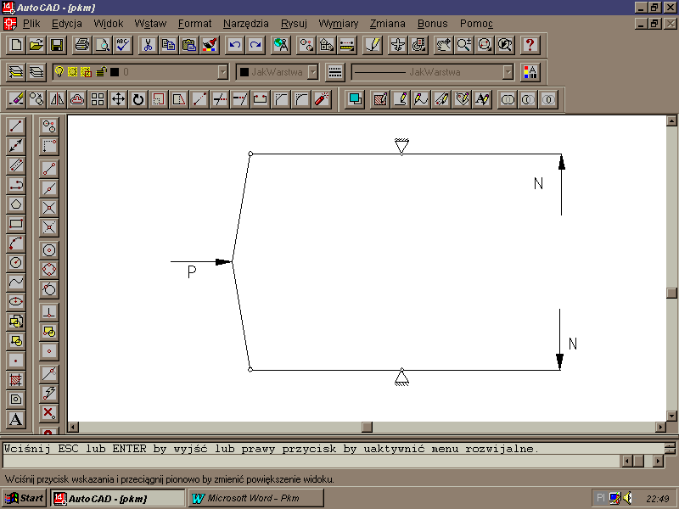The height and width of the screenshot is (509, 679).
Task: Activate the Hatch tool
Action: coord(15,379)
